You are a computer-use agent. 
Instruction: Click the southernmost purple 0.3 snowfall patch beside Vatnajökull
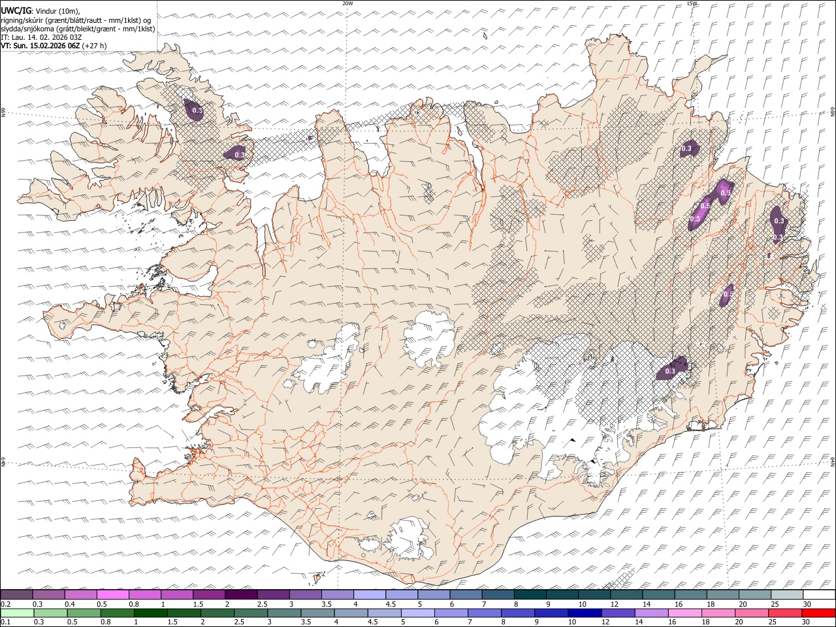pos(673,369)
